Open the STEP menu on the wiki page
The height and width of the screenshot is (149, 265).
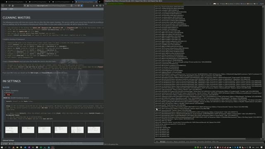pos(11,9)
